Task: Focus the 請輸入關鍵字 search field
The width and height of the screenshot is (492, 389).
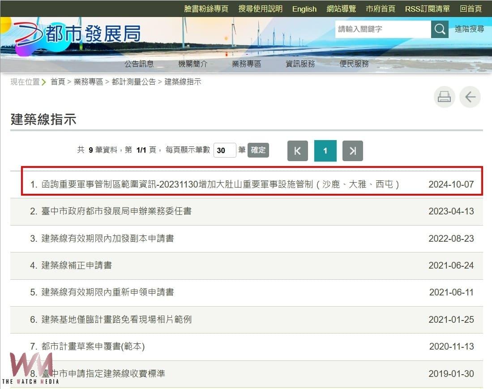Action: tap(383, 29)
